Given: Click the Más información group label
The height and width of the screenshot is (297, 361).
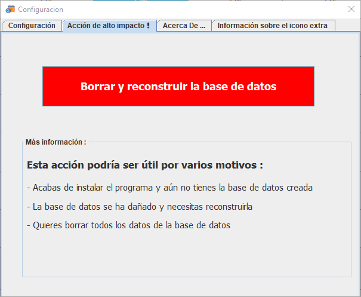Looking at the screenshot, I should click(x=55, y=142).
